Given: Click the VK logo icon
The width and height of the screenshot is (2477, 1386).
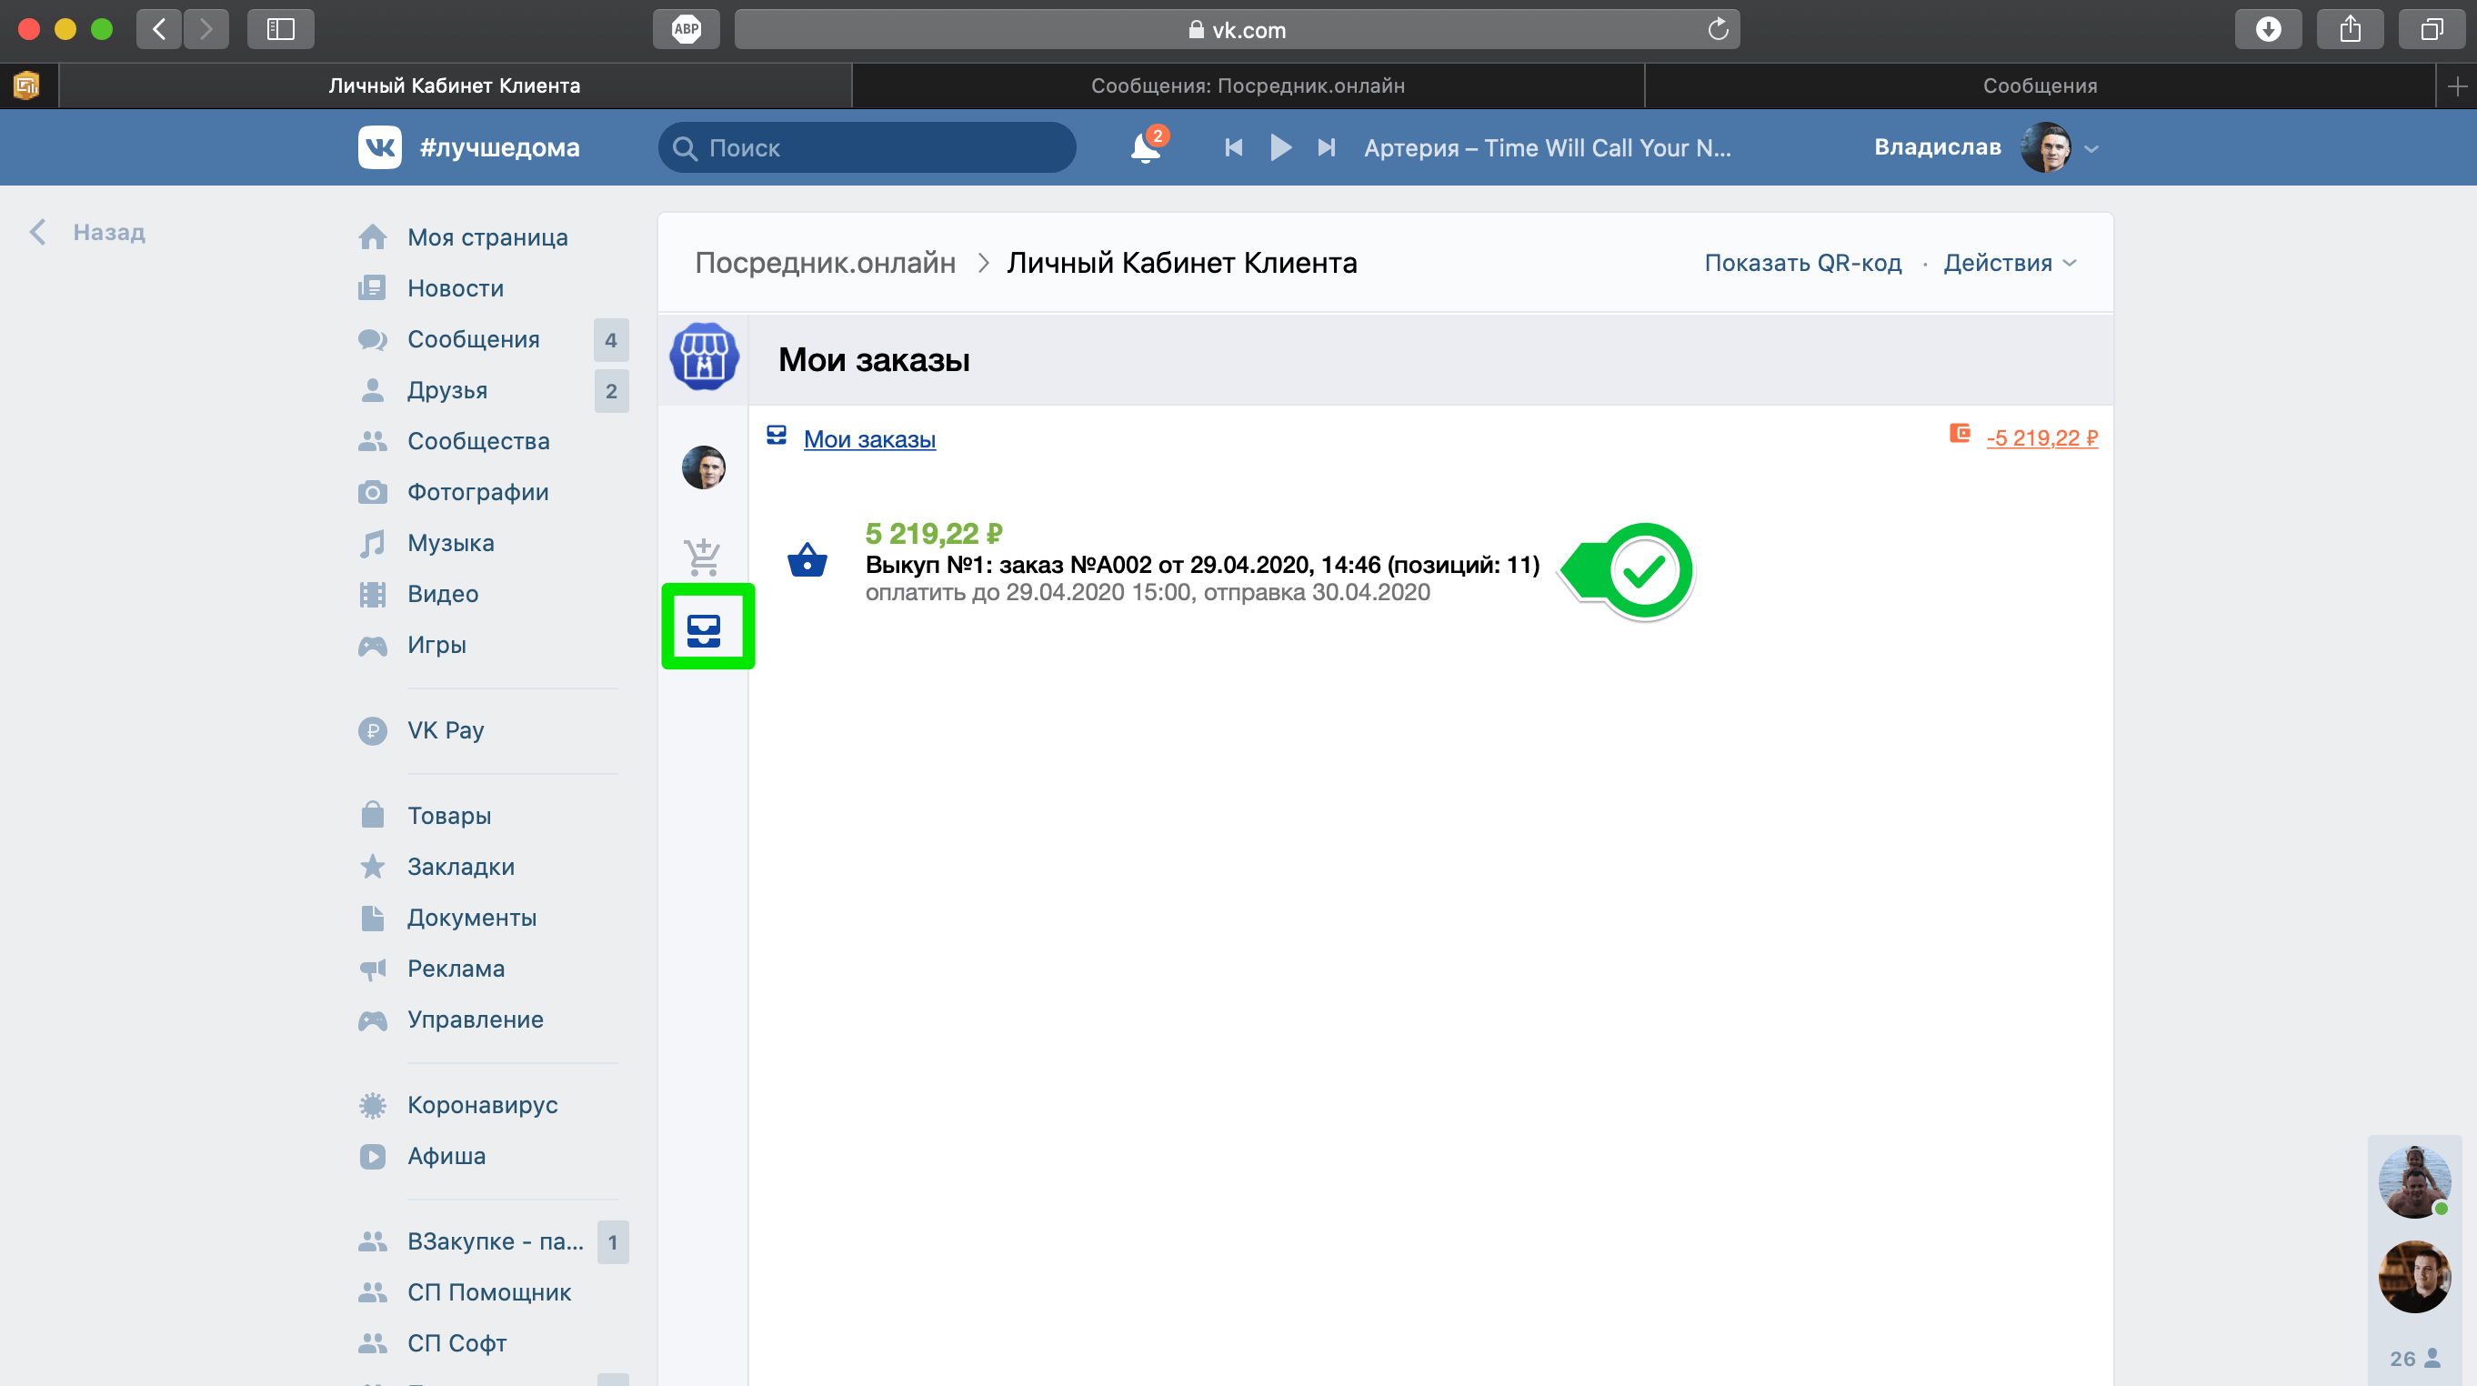Looking at the screenshot, I should pos(380,147).
